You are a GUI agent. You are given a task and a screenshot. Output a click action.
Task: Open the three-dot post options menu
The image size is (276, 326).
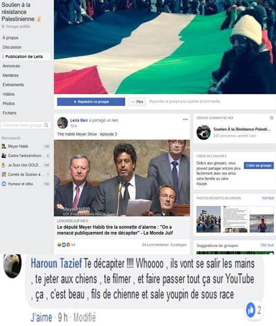pos(185,119)
